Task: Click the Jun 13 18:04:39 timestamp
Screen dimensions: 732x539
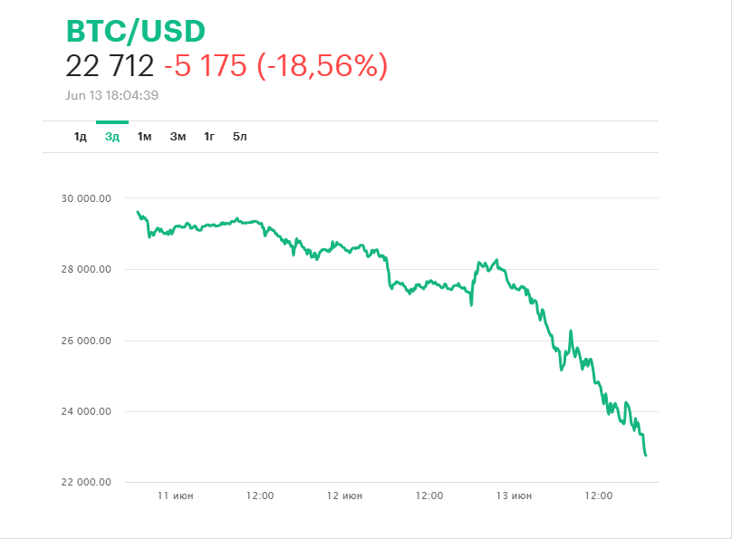Action: pyautogui.click(x=113, y=95)
